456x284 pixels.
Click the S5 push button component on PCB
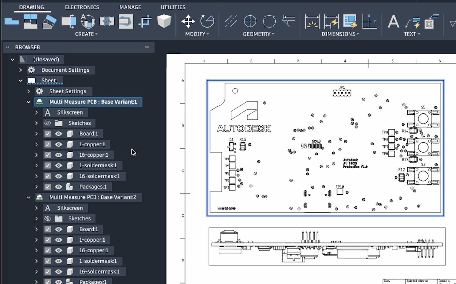pos(423,118)
